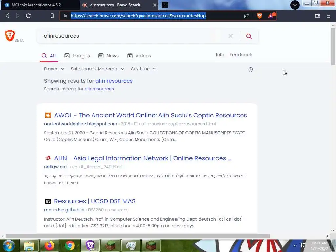
Task: Open the share icon in address bar
Action: click(247, 16)
